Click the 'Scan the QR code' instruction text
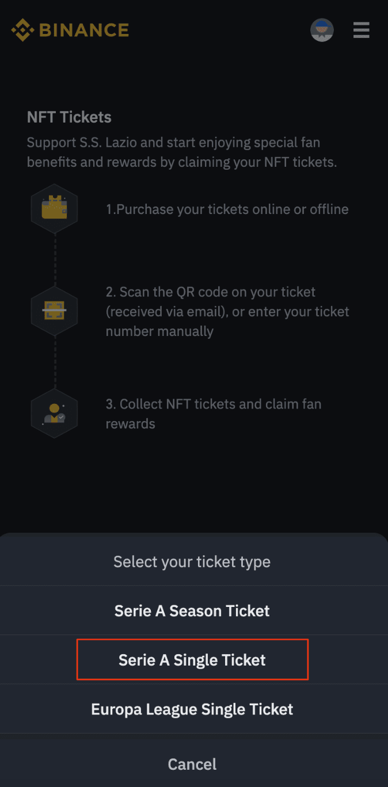Screen dimensions: 388x787 click(227, 311)
